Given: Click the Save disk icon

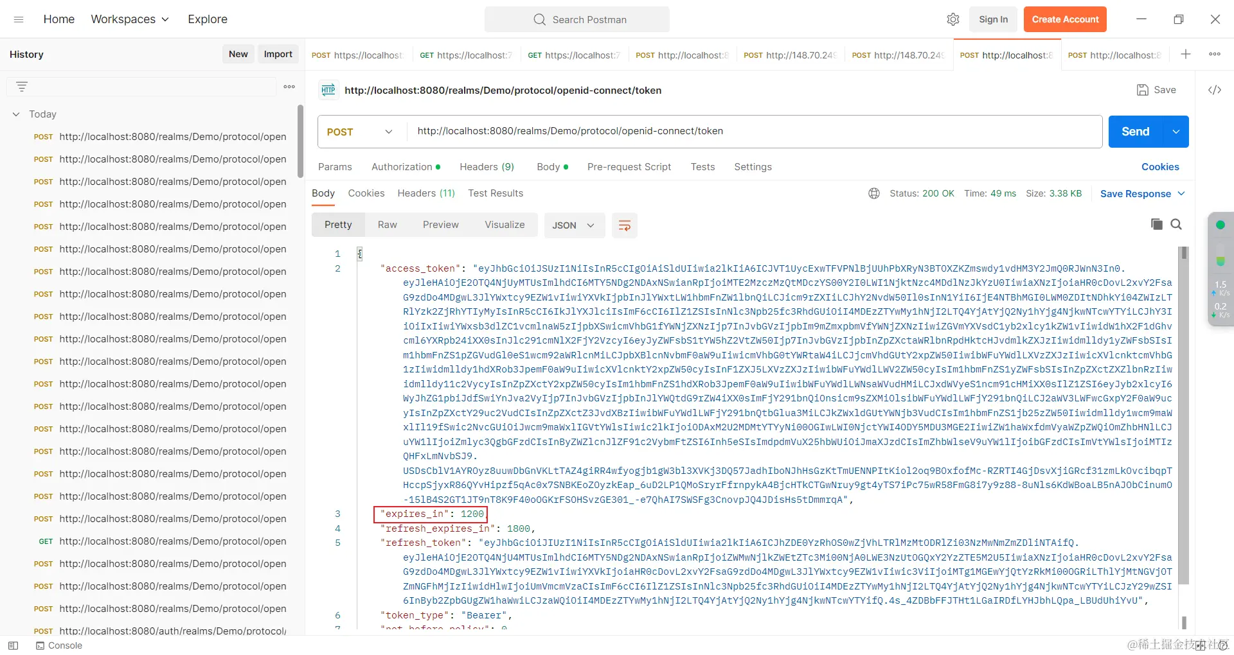Looking at the screenshot, I should pyautogui.click(x=1143, y=90).
